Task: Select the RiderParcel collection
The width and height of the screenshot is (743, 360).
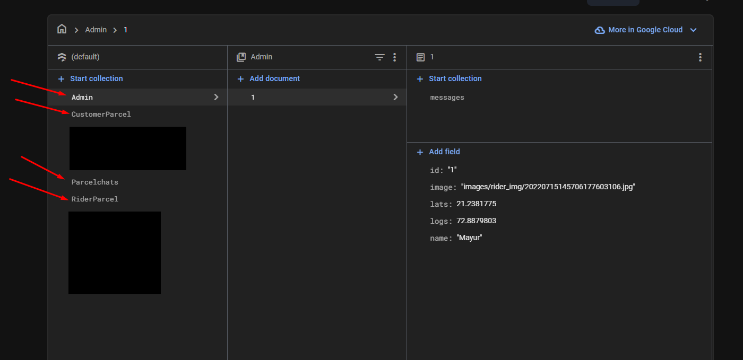Action: 95,199
